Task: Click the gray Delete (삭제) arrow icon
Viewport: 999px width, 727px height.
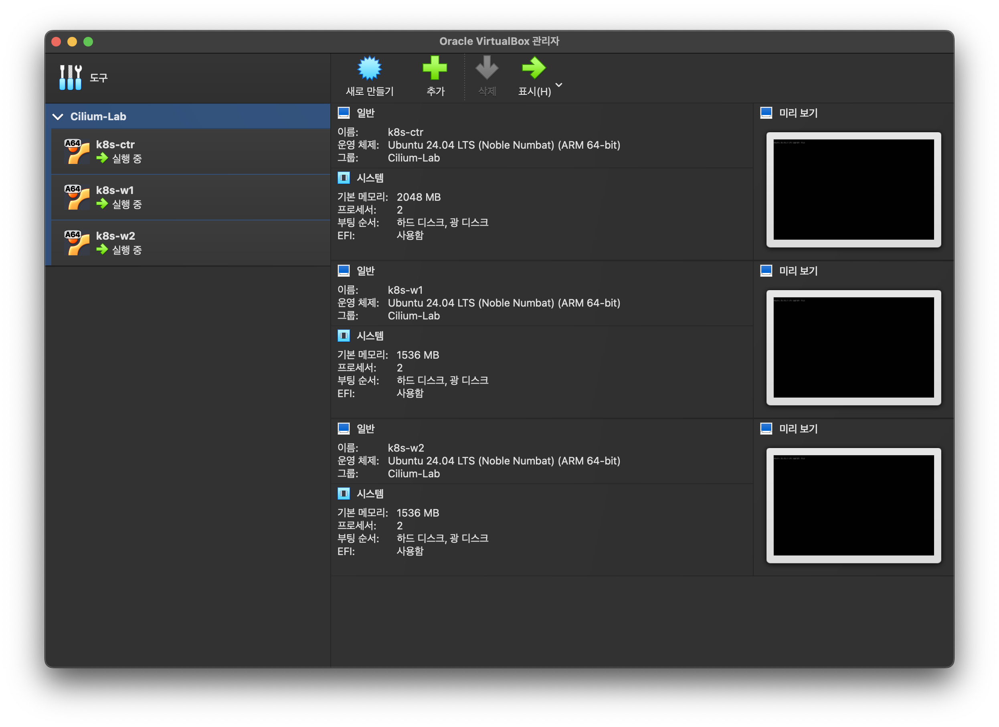Action: (x=487, y=68)
